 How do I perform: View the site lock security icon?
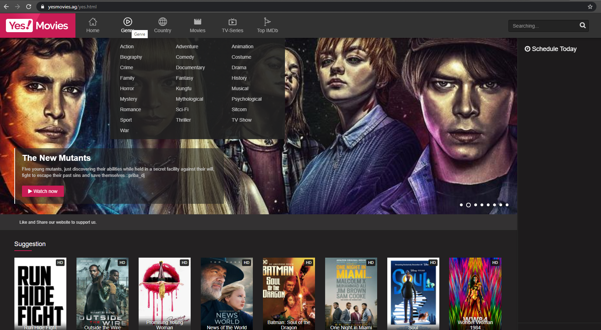42,7
